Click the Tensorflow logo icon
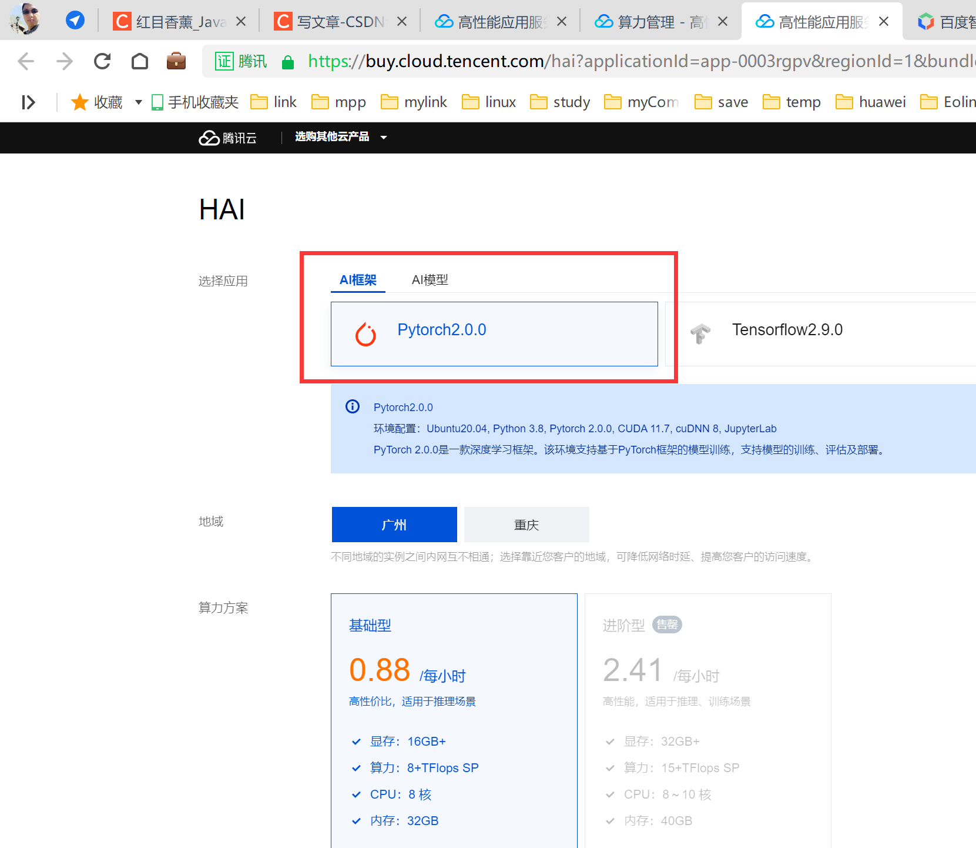This screenshot has height=848, width=976. coord(700,333)
